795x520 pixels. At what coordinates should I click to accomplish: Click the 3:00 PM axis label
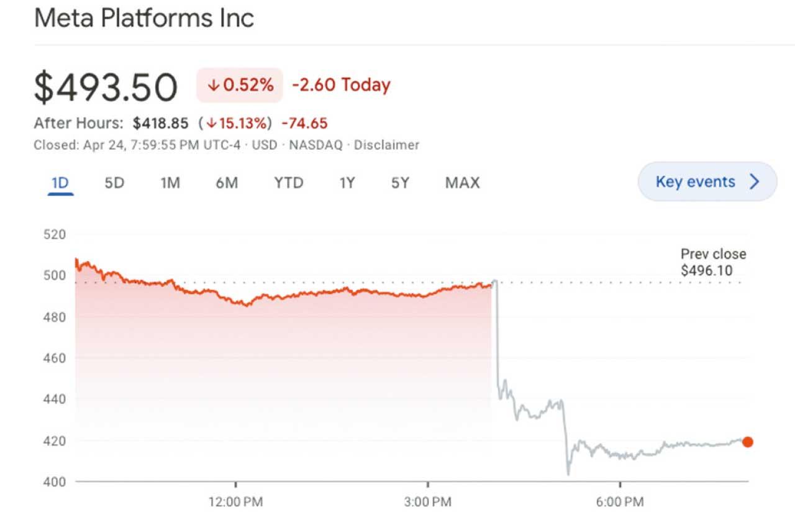(x=428, y=501)
